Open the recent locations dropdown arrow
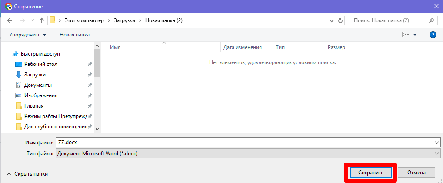 [33, 20]
